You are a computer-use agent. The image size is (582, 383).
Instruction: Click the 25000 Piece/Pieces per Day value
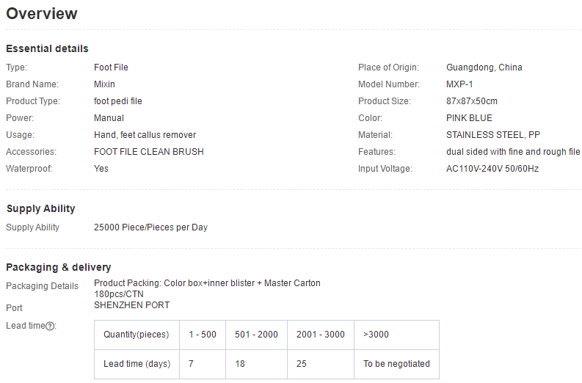click(150, 227)
